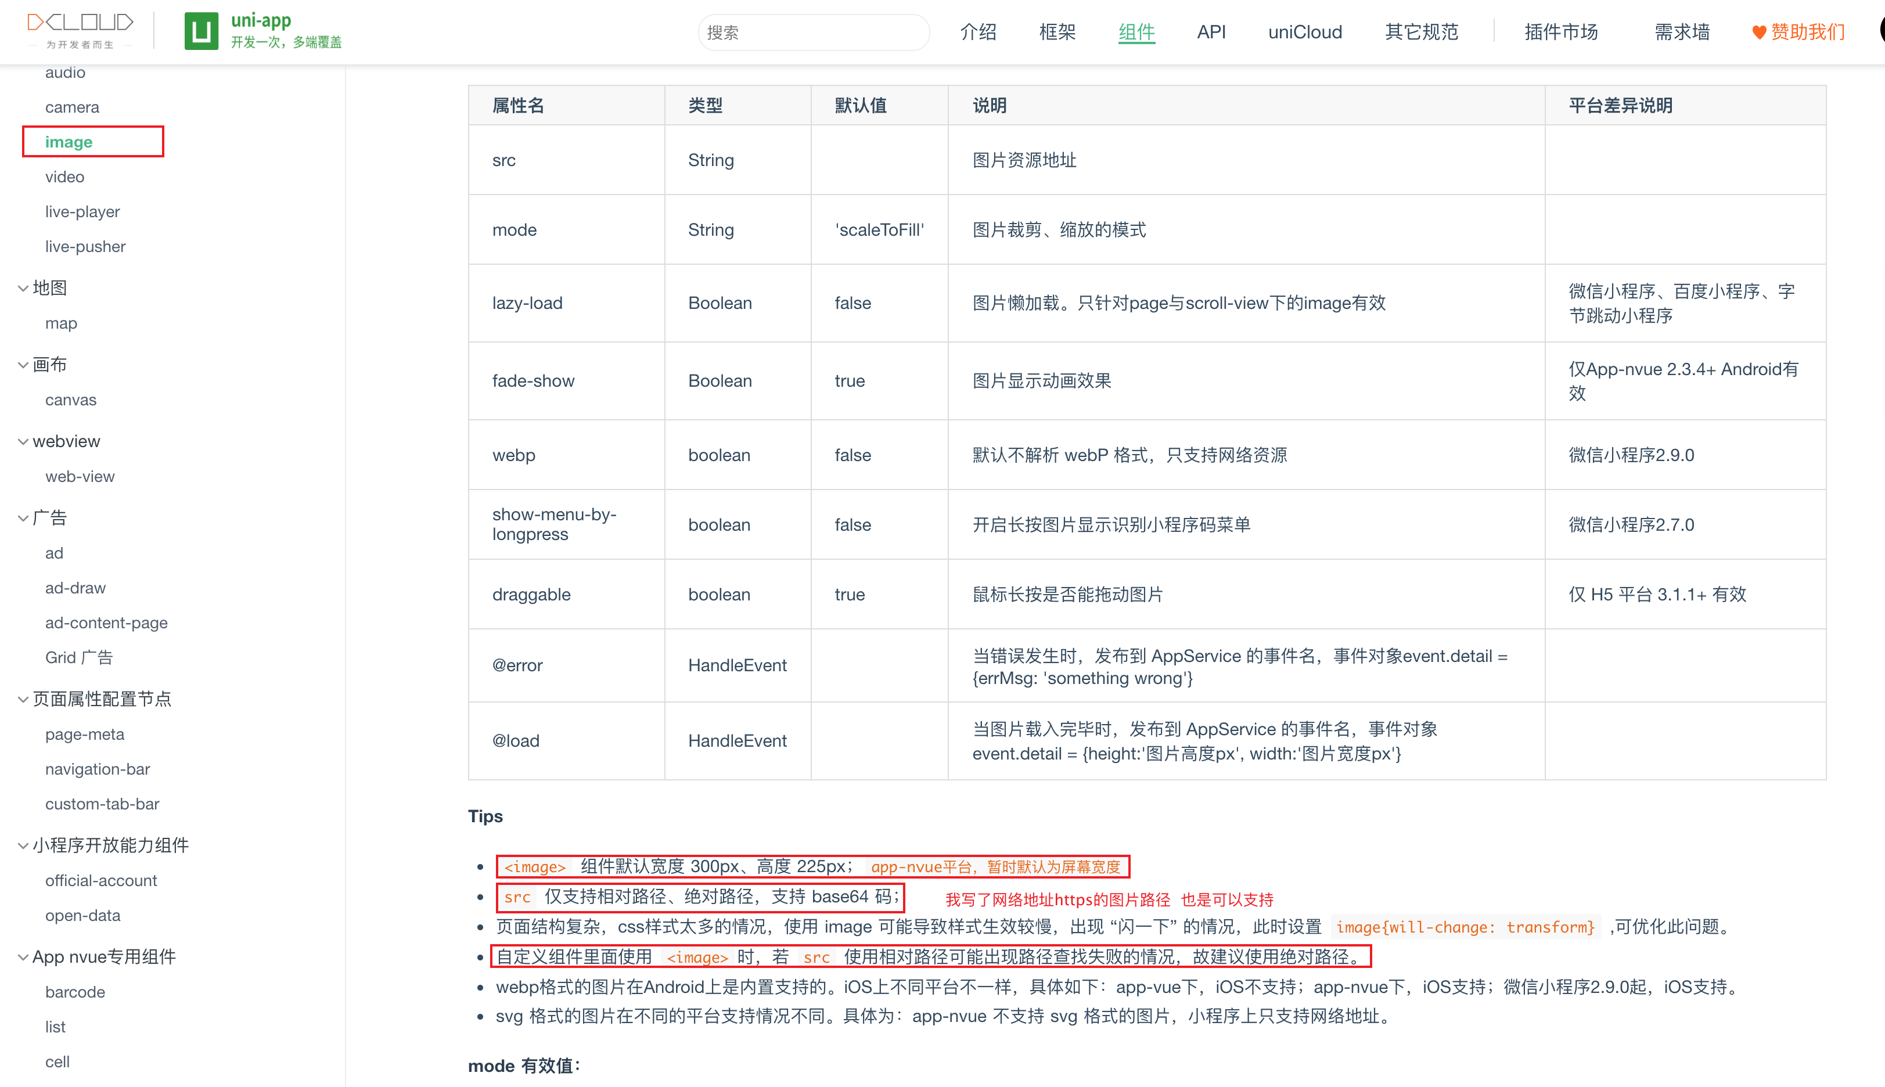Open the map sidebar item
The height and width of the screenshot is (1087, 1885).
[x=60, y=323]
